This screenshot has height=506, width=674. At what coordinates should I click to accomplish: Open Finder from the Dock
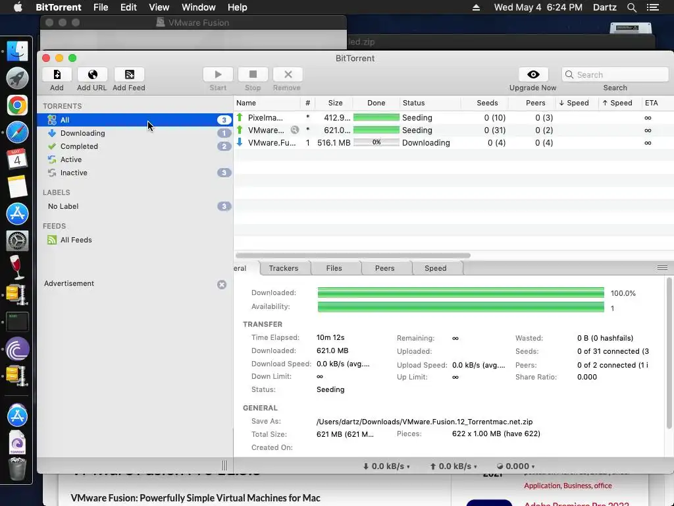coord(17,51)
